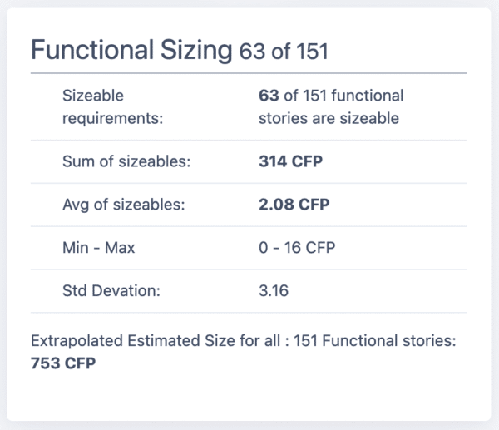The image size is (499, 430).
Task: Click the divider line under the heading
Action: (249, 73)
